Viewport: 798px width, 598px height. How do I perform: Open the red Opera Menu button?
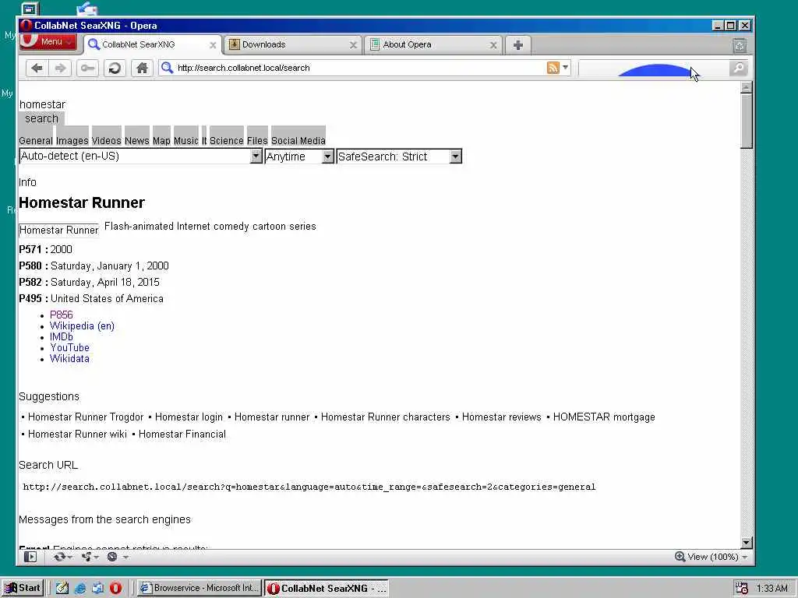[48, 42]
